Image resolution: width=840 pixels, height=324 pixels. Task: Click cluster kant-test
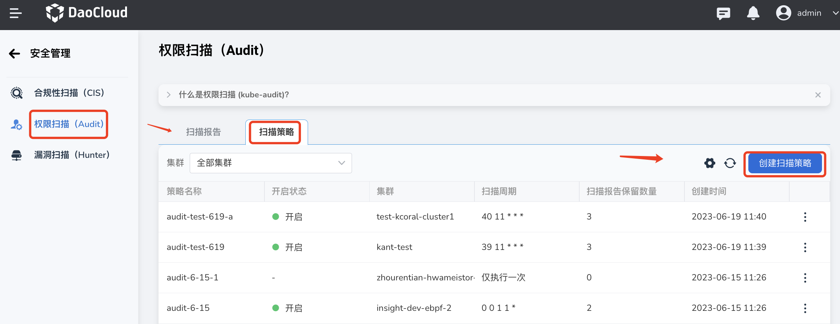pyautogui.click(x=394, y=247)
